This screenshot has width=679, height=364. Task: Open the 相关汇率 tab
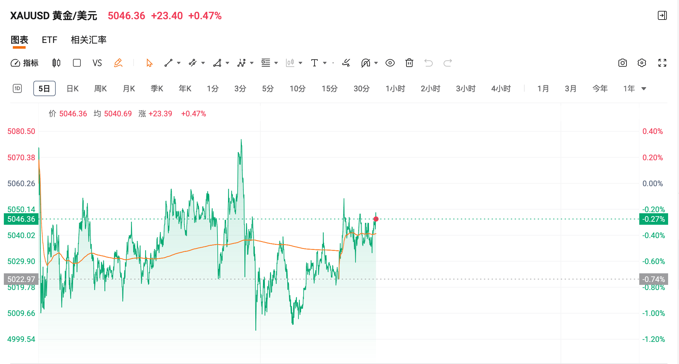coord(88,40)
